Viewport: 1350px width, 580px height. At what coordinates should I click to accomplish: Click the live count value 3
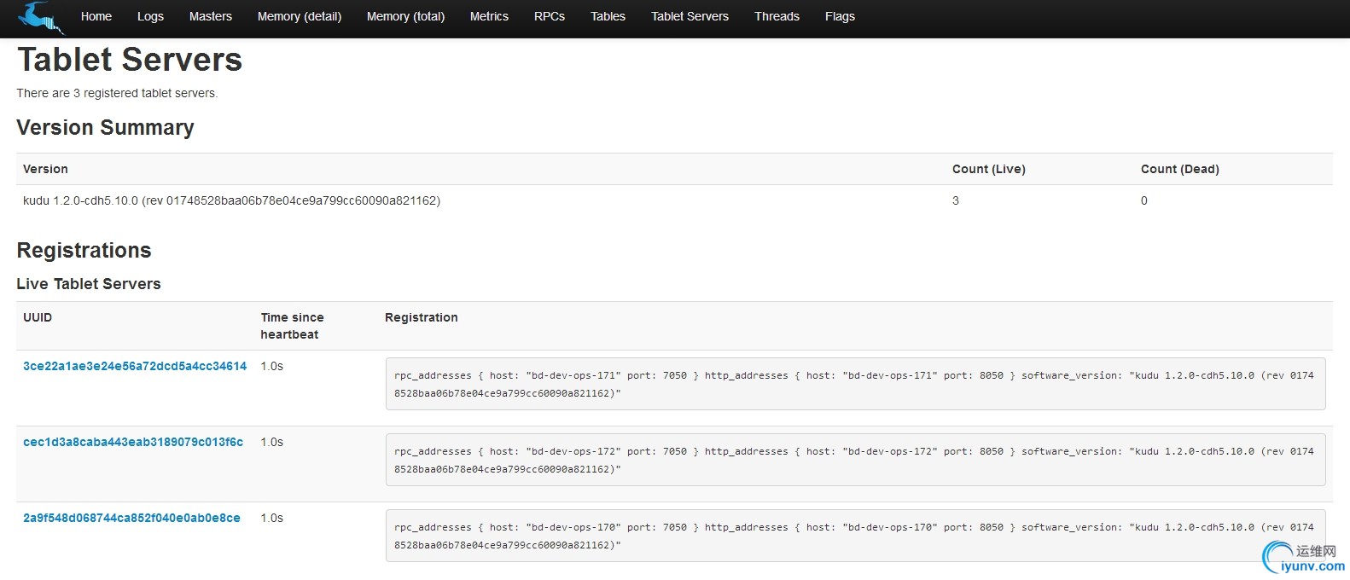click(956, 200)
